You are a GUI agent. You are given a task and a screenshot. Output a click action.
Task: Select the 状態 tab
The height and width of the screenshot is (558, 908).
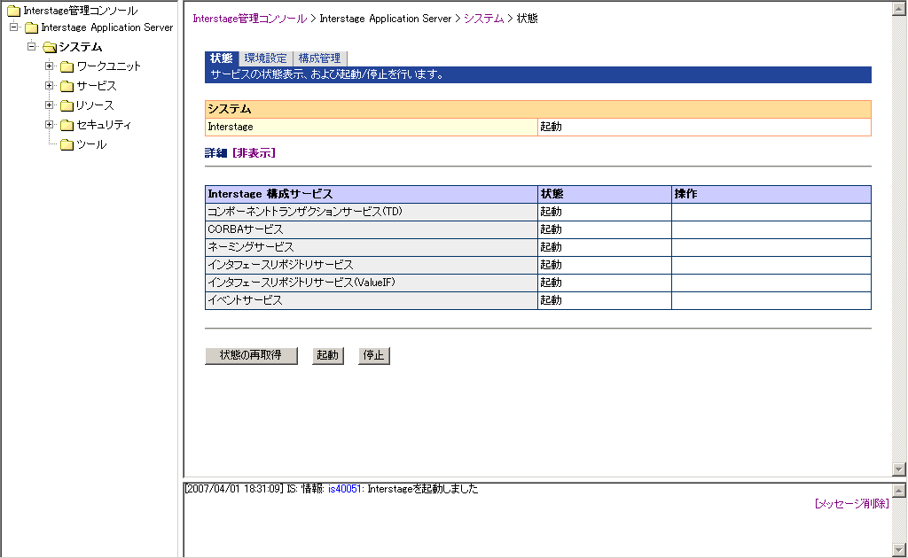[x=221, y=58]
